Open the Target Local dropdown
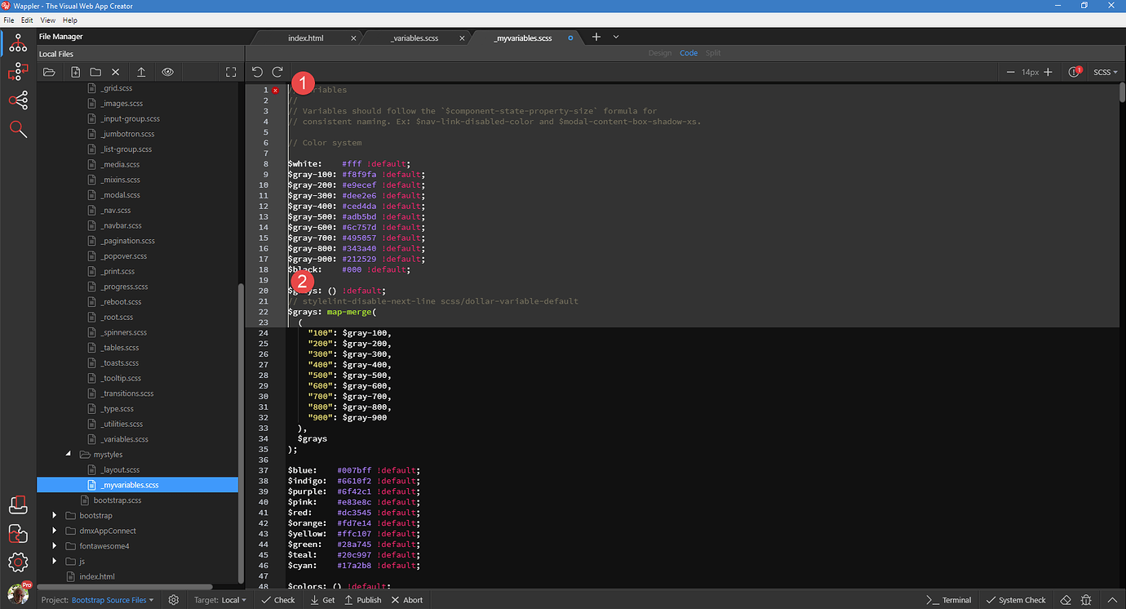Screen dimensions: 1126x609 (x=220, y=599)
